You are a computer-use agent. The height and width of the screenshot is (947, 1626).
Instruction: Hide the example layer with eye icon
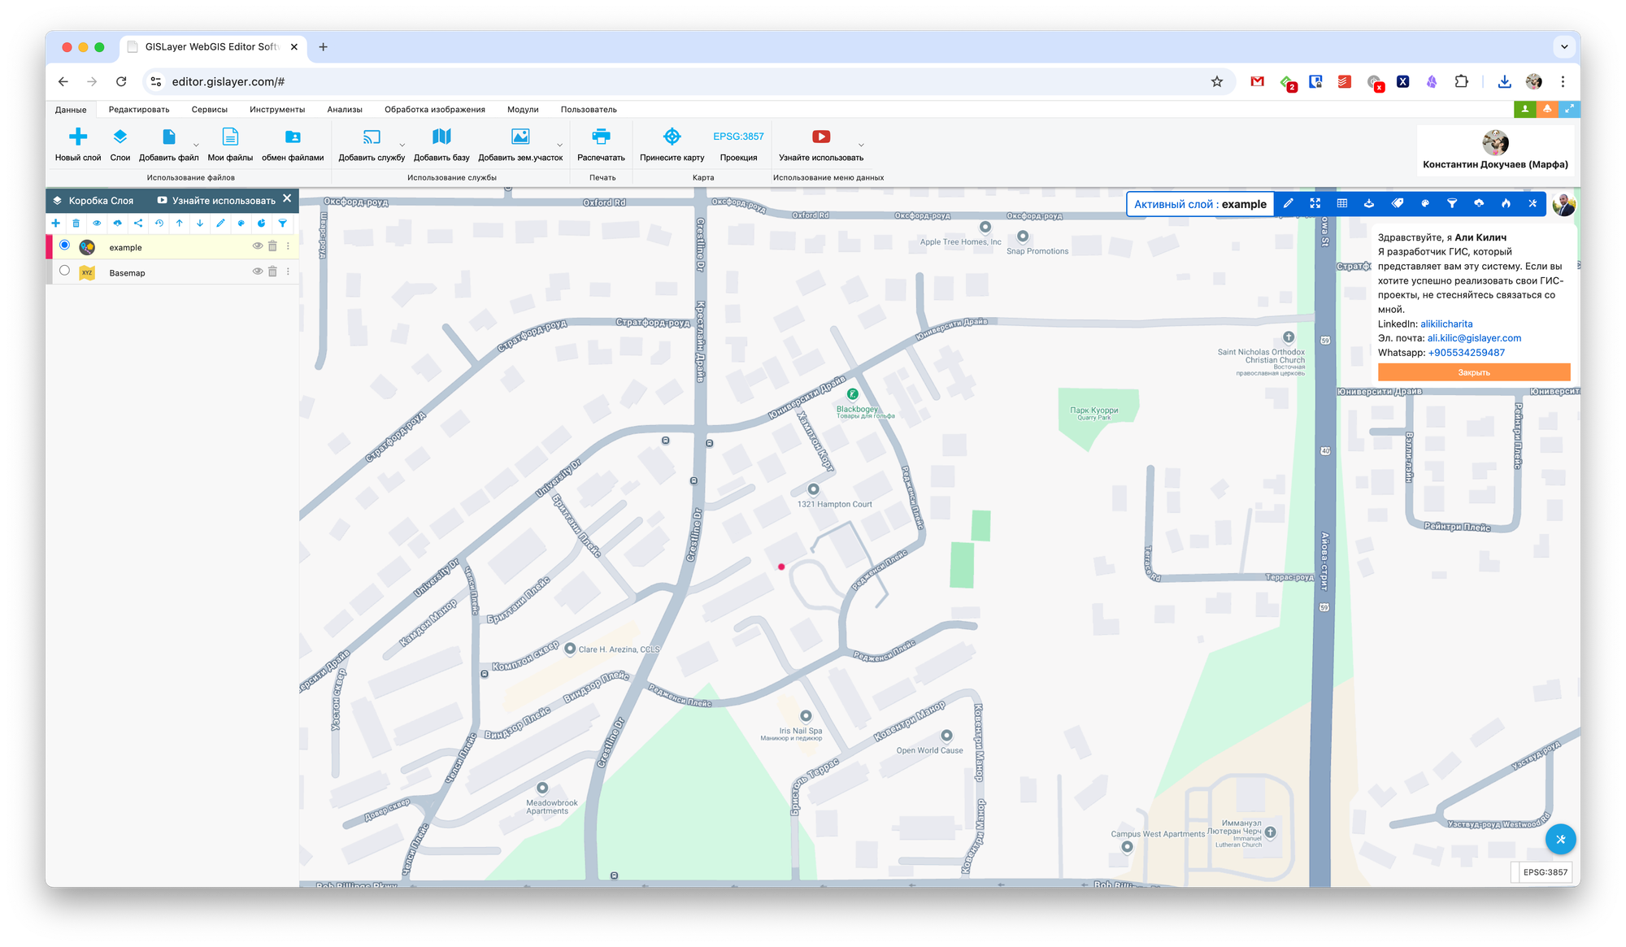tap(257, 246)
